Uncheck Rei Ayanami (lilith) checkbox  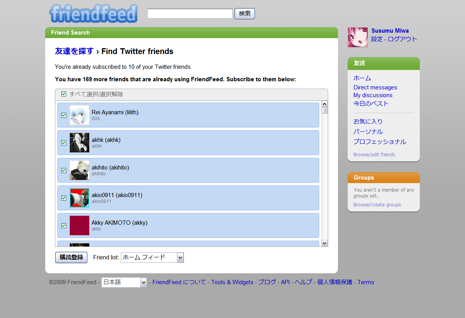[64, 115]
